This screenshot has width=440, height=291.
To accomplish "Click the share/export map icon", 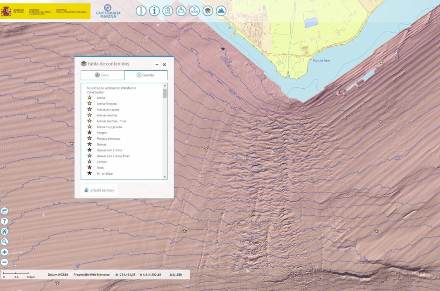I will [5, 211].
